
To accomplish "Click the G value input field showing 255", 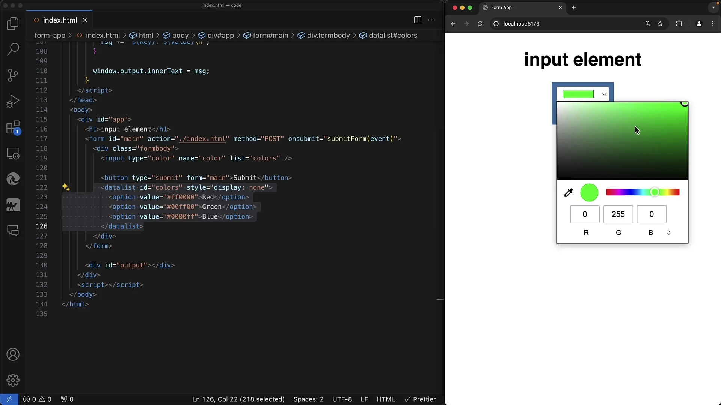I will [618, 214].
